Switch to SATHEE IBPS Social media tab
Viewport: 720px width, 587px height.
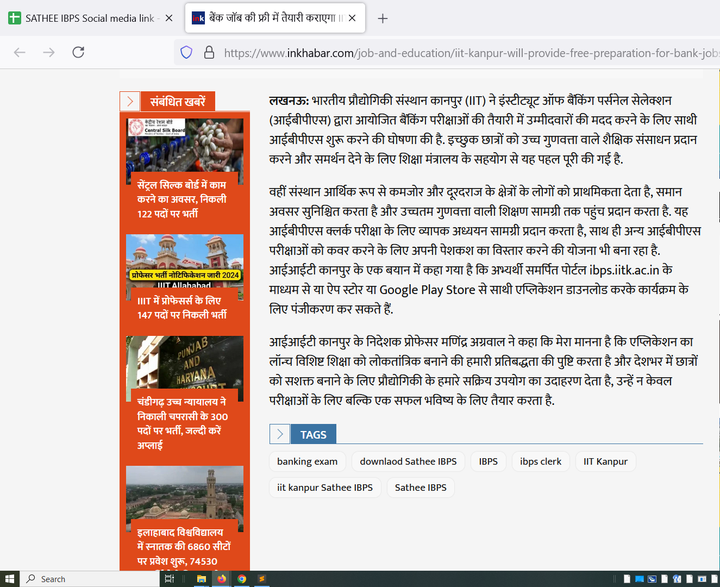click(x=87, y=18)
